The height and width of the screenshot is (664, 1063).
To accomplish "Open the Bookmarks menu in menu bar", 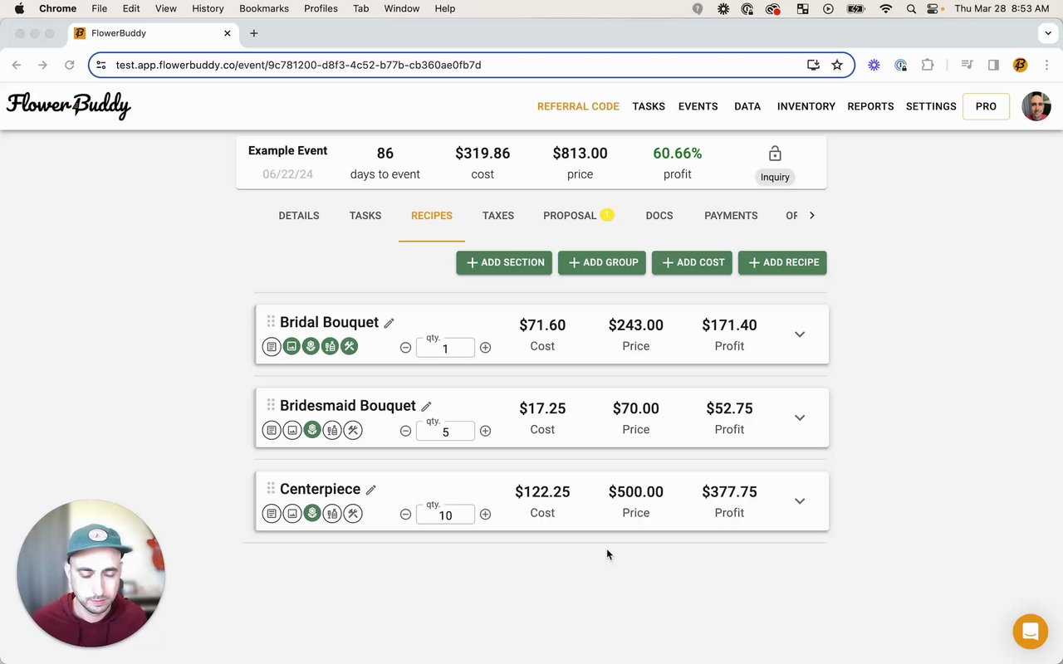I will point(264,8).
